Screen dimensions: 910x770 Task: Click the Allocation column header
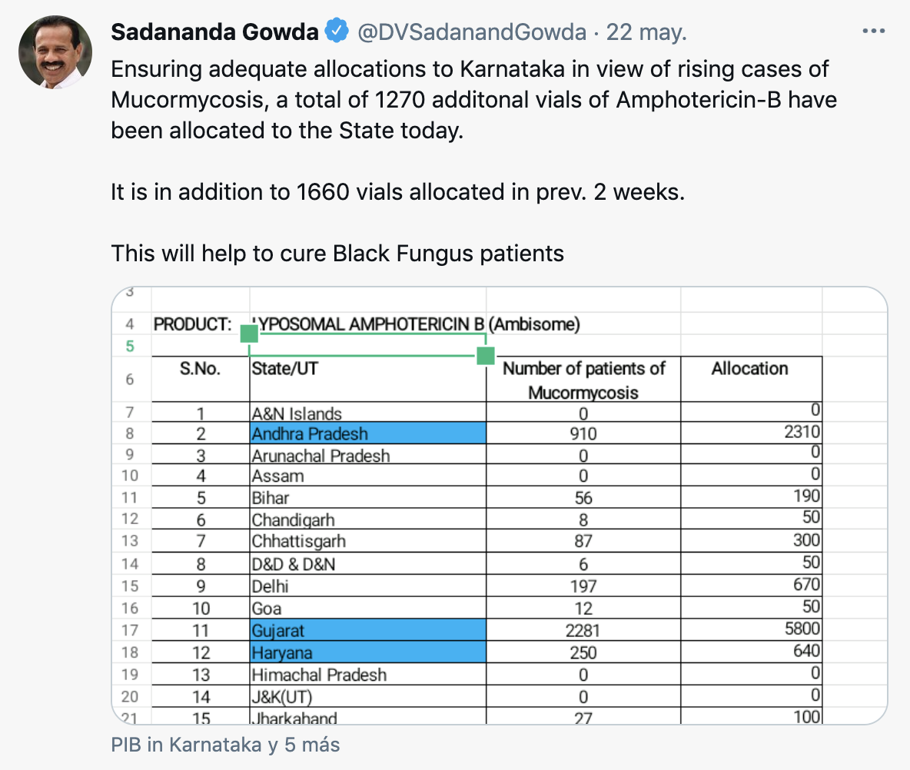pyautogui.click(x=749, y=369)
